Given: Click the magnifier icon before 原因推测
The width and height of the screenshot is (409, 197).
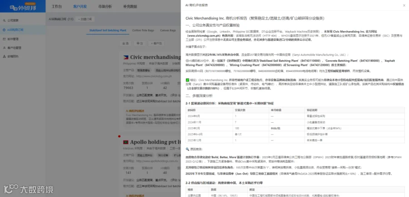Looking at the screenshot, I should coord(187,149).
